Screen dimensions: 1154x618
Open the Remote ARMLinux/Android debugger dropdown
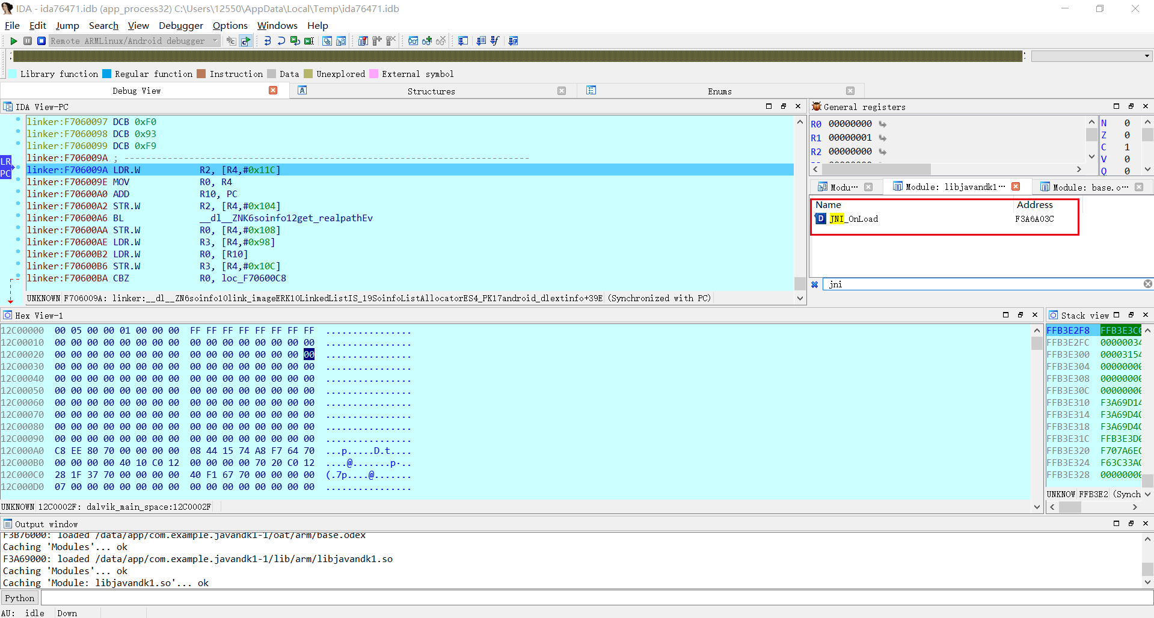[x=135, y=41]
